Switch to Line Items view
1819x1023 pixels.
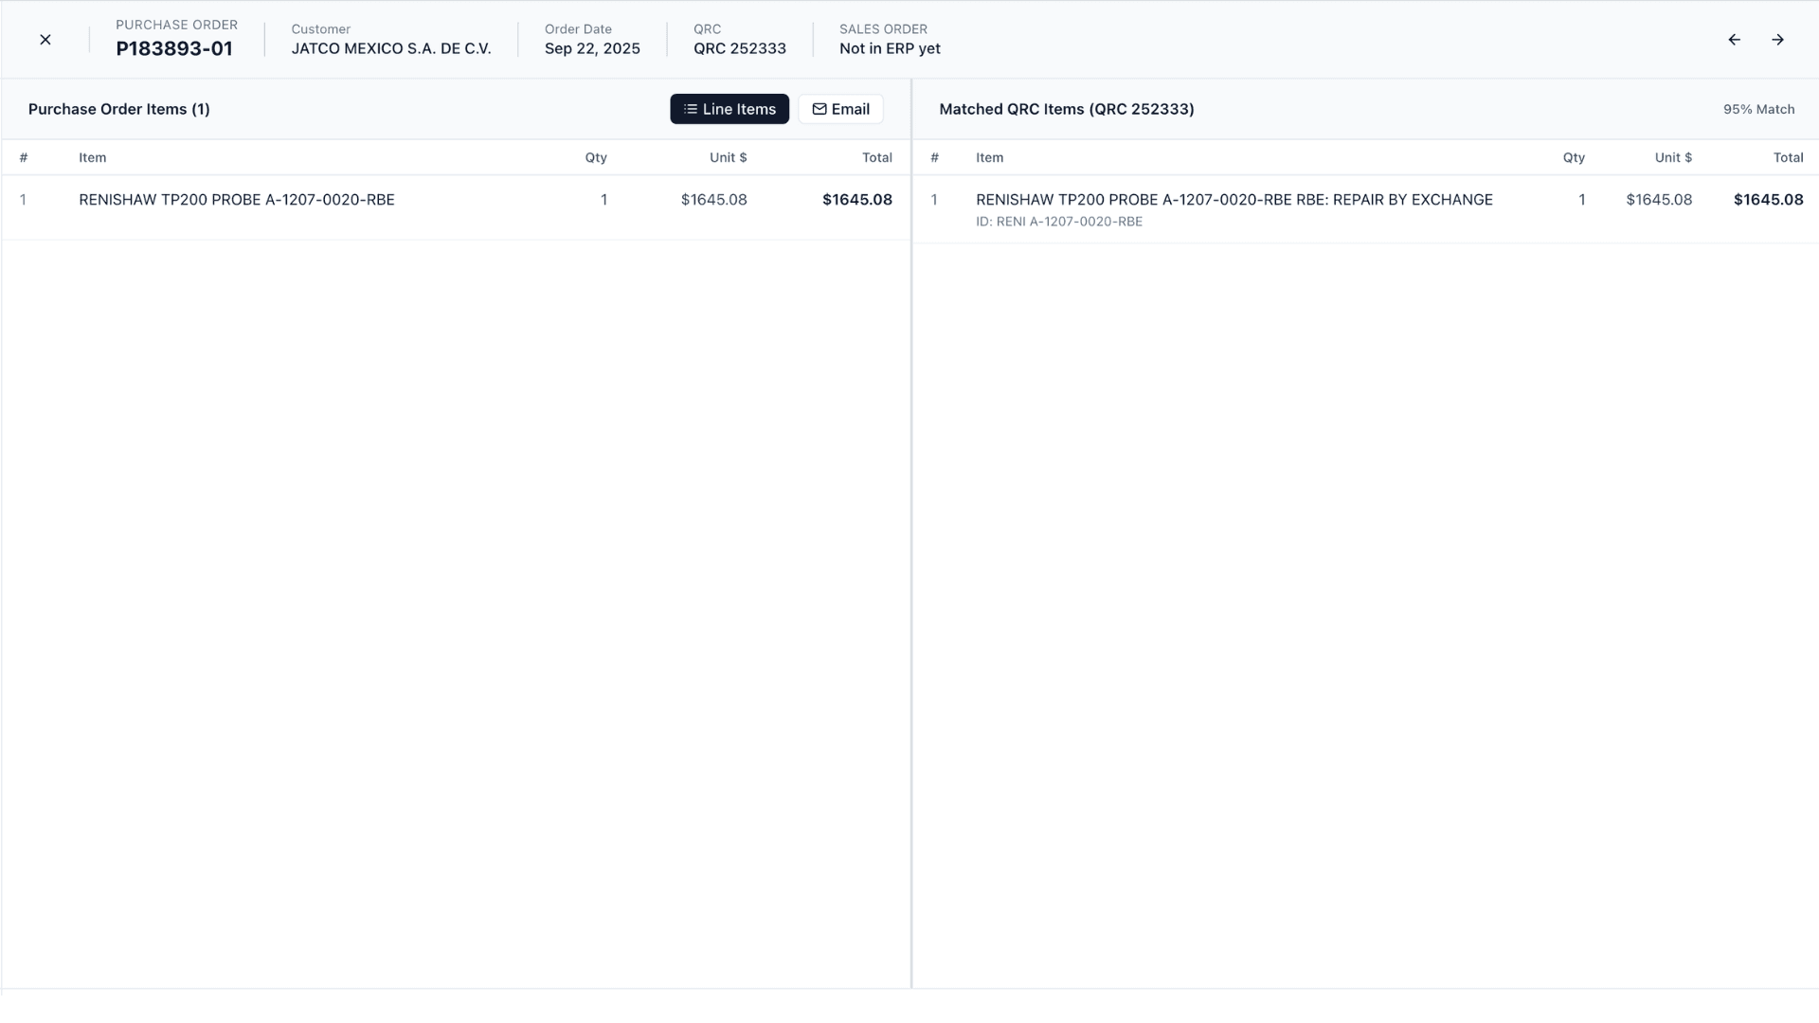[x=729, y=109]
